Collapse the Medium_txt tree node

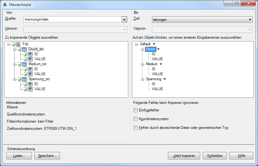[14, 64]
